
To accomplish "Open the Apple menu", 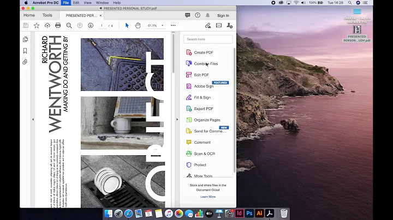I will (26, 3).
